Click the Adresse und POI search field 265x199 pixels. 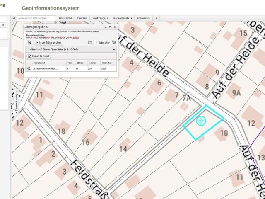tap(36, 18)
